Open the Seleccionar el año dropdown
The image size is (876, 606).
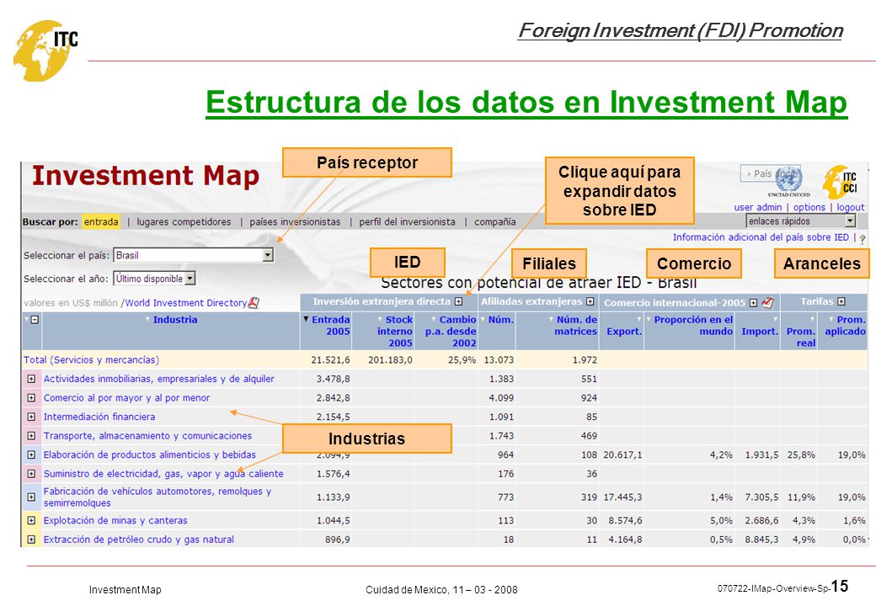pyautogui.click(x=190, y=279)
